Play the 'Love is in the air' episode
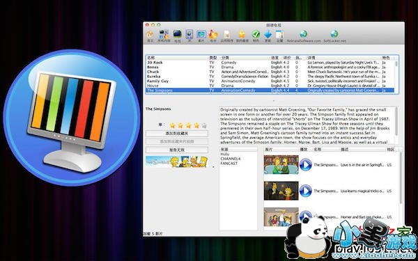This screenshot has width=418, height=261. tap(306, 164)
